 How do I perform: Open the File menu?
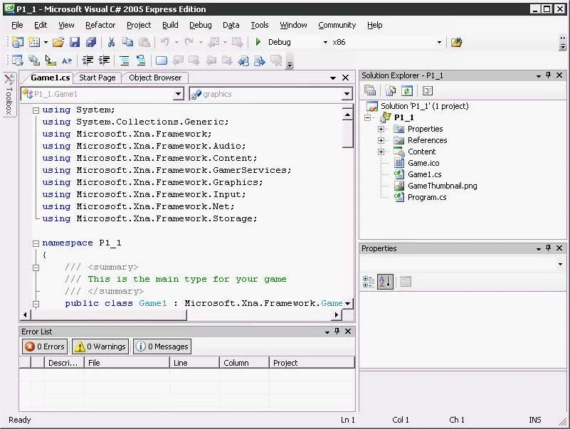point(17,25)
